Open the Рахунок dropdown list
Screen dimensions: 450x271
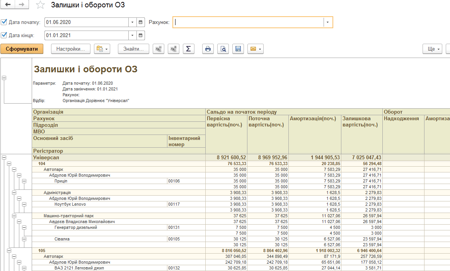(328, 22)
